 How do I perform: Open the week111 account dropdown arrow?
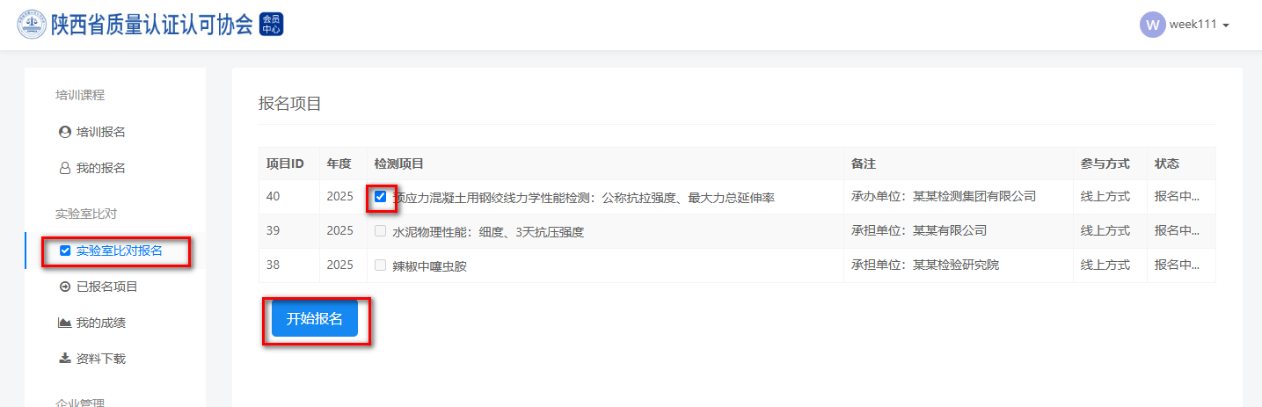(1226, 25)
